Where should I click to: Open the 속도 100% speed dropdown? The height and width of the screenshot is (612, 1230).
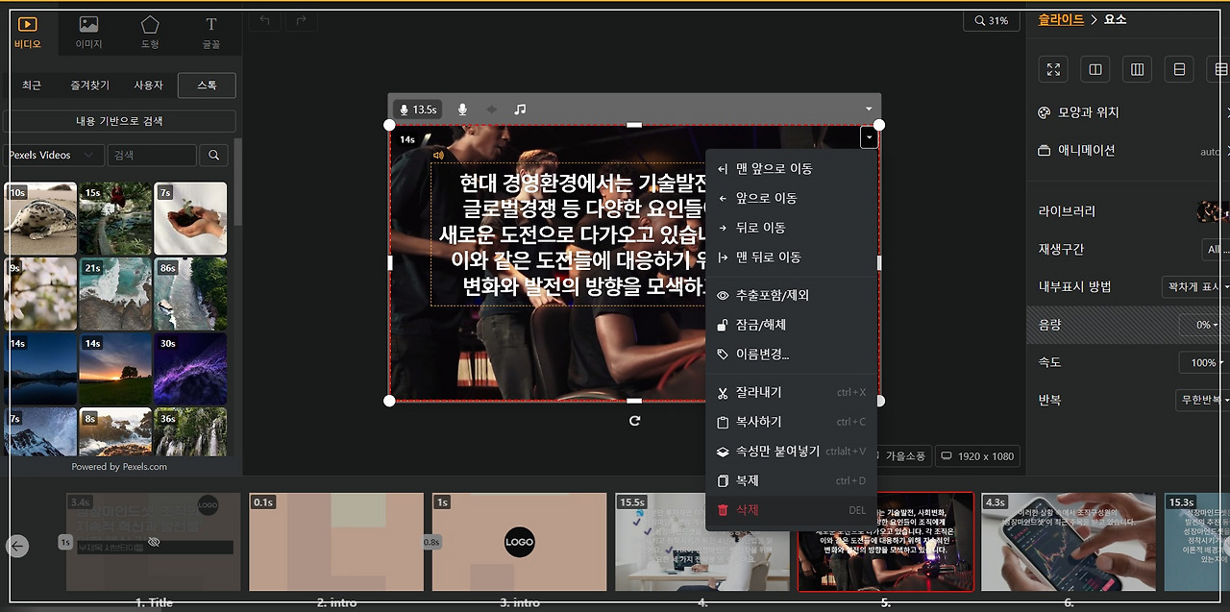pyautogui.click(x=1205, y=363)
